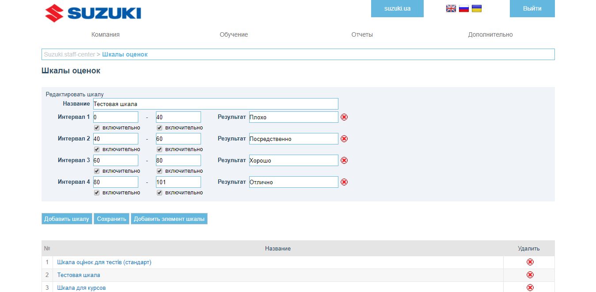
Task: Select the Ukrainian flag language icon
Action: 476,8
